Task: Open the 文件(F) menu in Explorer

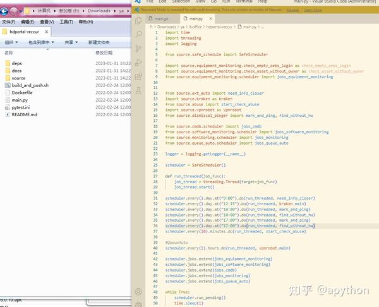Action: point(9,22)
